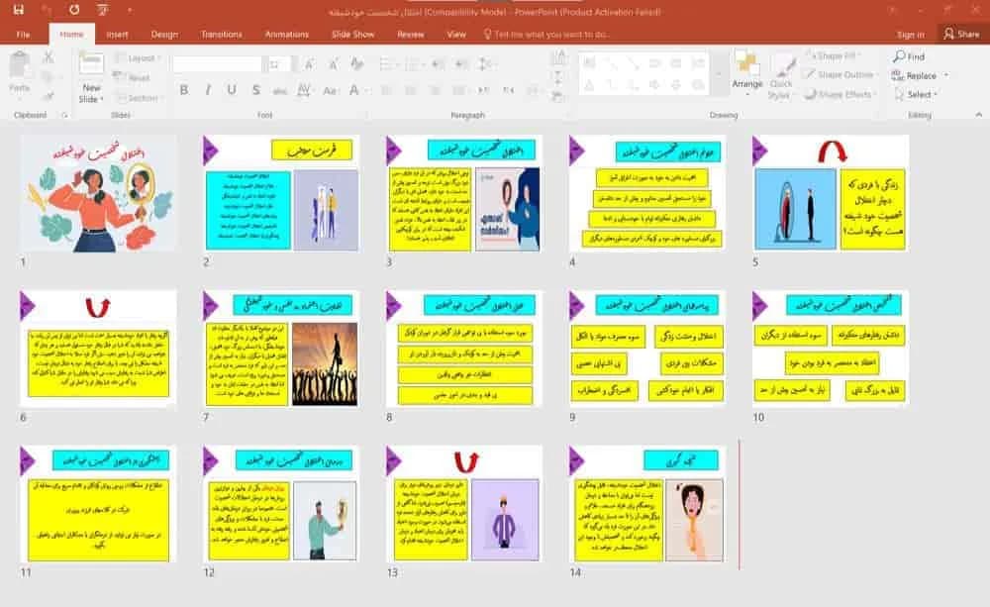Click the Tell me lightbulb icon

click(x=487, y=34)
